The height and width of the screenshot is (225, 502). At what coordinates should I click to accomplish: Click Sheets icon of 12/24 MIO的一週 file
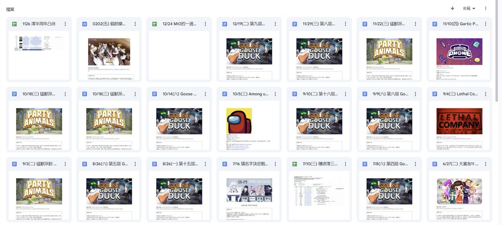pos(155,24)
